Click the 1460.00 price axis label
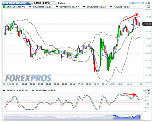This screenshot has height=122, width=153. [148, 10]
